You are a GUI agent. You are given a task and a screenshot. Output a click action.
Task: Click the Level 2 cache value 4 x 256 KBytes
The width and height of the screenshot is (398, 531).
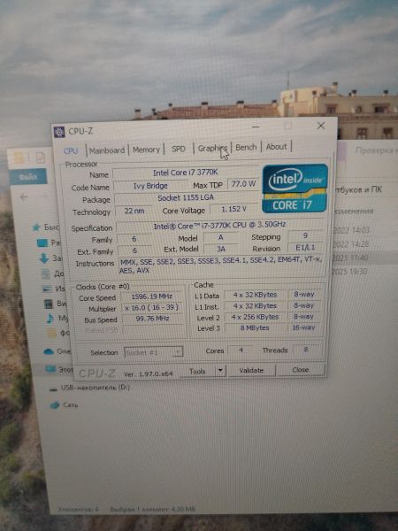pos(255,317)
